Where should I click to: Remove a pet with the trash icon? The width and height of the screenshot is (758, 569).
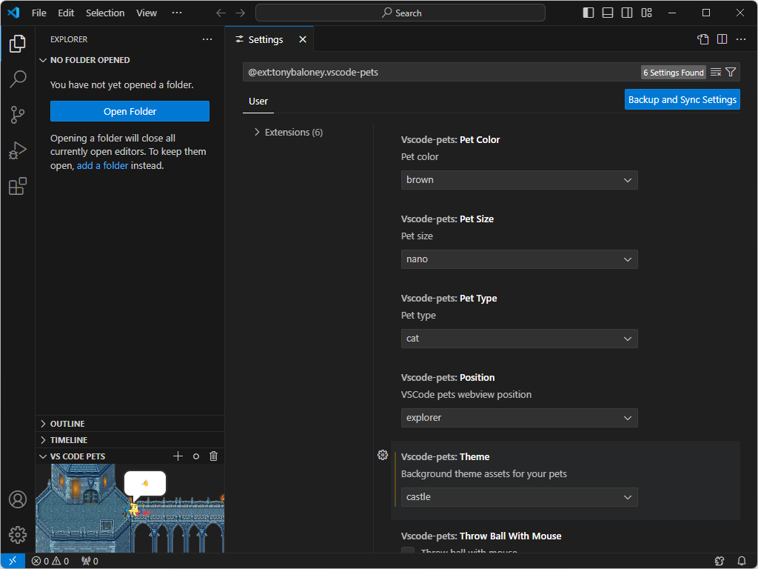pos(214,456)
